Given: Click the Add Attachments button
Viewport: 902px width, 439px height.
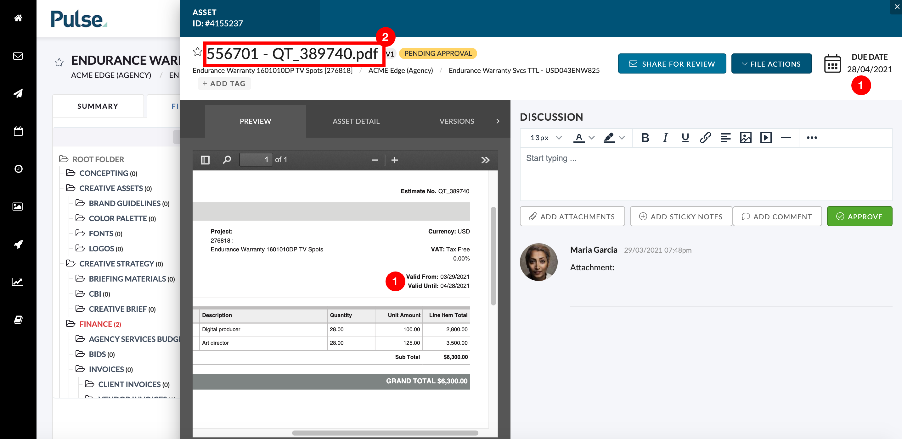Looking at the screenshot, I should [572, 216].
